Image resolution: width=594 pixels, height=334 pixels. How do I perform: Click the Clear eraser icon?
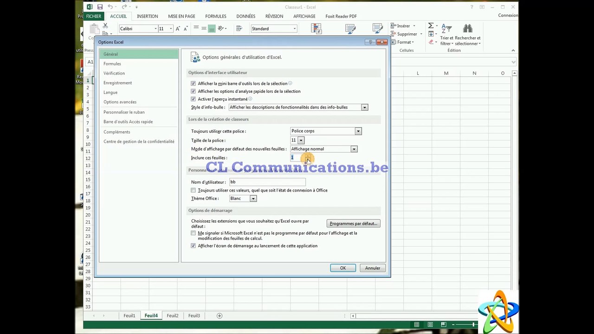point(431,42)
